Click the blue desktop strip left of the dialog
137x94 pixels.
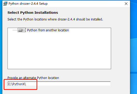pyautogui.click(x=1, y=47)
